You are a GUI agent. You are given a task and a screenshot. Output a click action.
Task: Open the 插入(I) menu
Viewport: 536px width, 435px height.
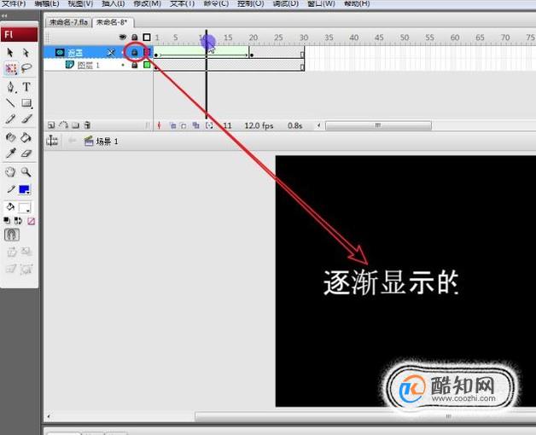(x=114, y=3)
